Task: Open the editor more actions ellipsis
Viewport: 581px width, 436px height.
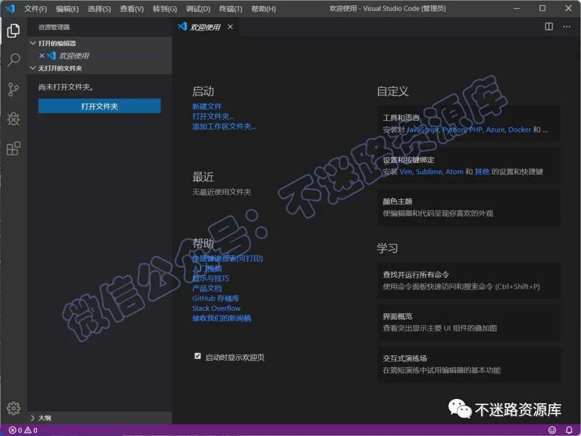Action: click(566, 26)
